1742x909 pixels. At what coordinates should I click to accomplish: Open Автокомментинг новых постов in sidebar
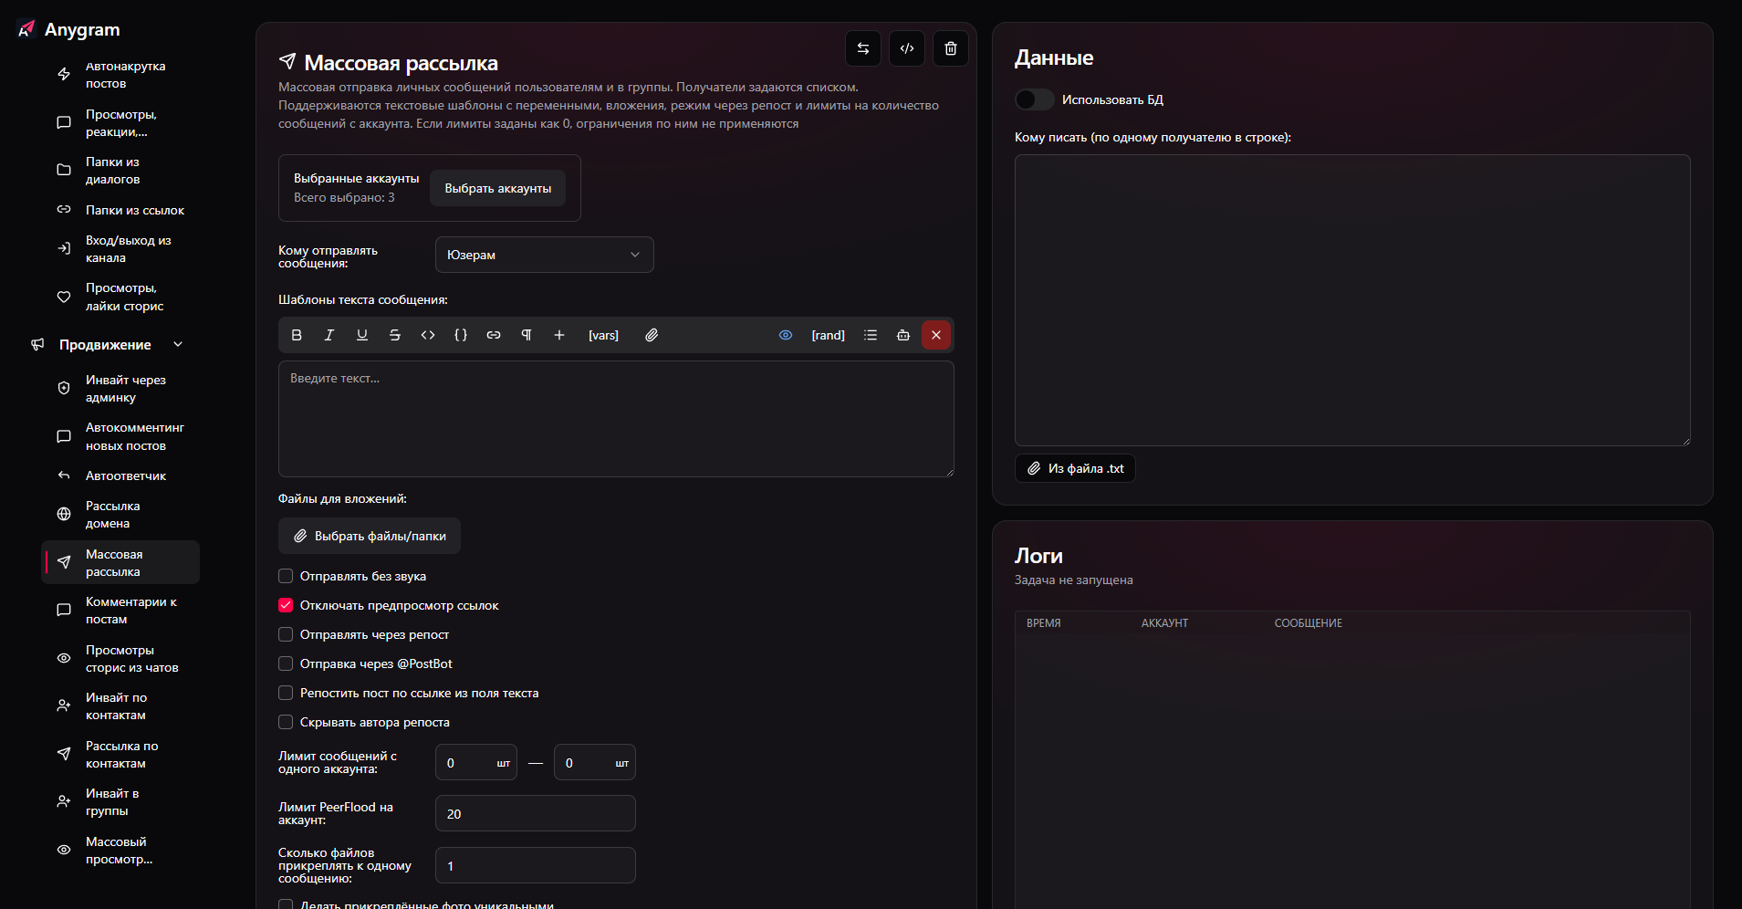click(120, 436)
